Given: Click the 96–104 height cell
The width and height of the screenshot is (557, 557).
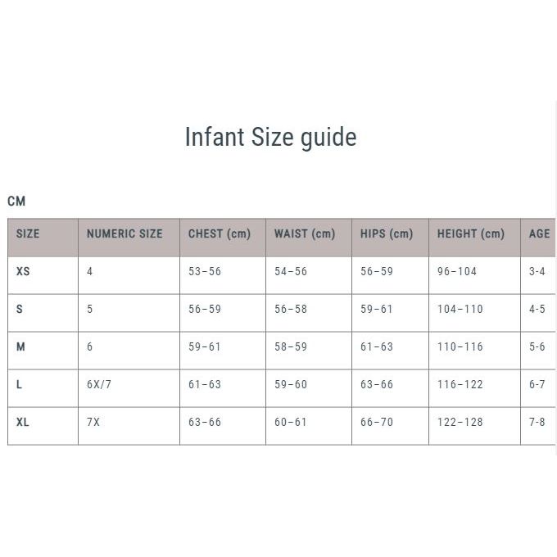Looking at the screenshot, I should tap(457, 271).
